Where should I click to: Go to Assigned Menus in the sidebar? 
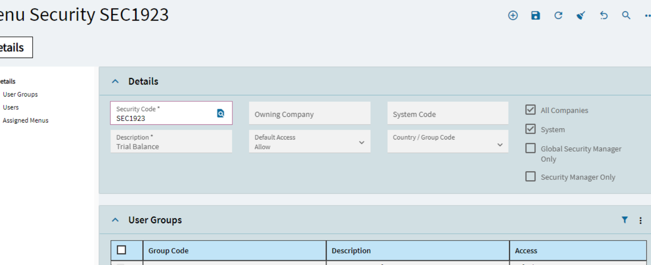(x=25, y=120)
